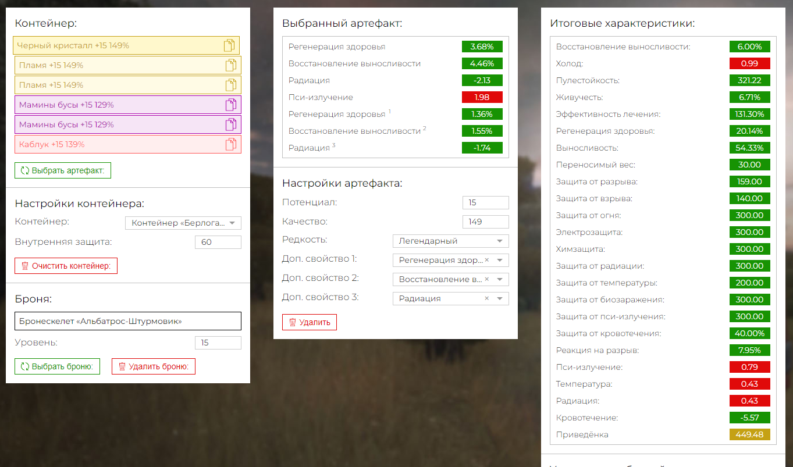The width and height of the screenshot is (793, 467).
Task: Click the Удалить artifact button
Action: [310, 322]
